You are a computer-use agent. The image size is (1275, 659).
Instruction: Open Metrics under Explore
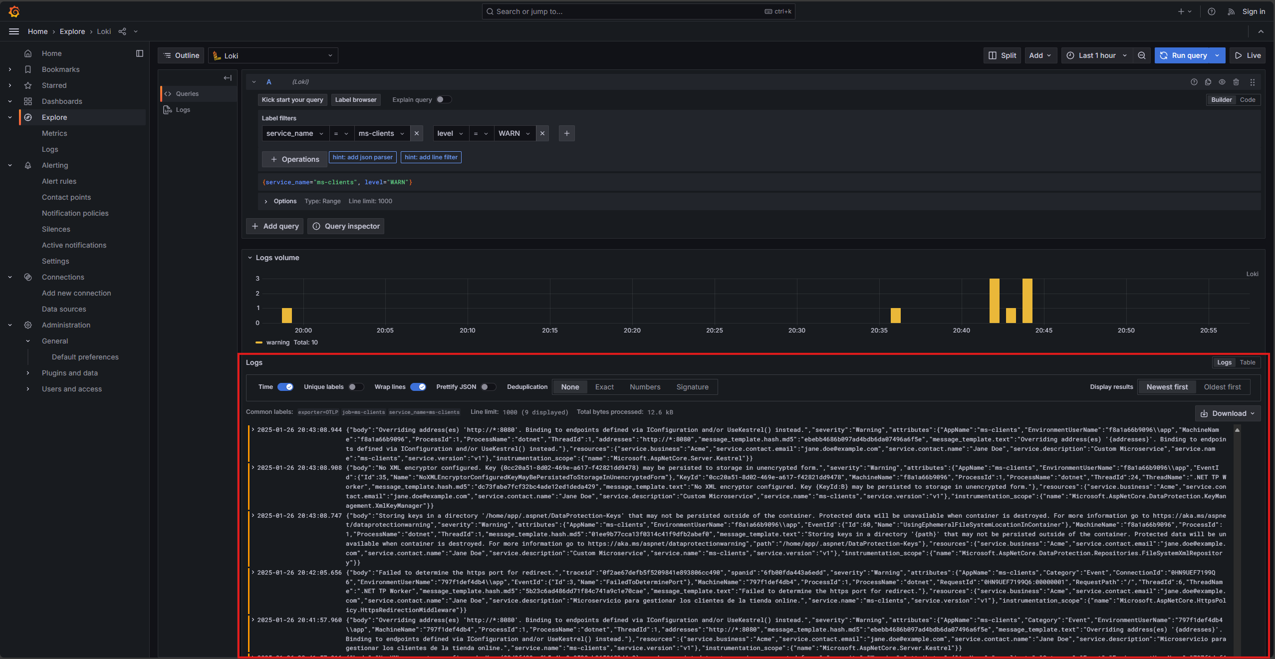54,133
